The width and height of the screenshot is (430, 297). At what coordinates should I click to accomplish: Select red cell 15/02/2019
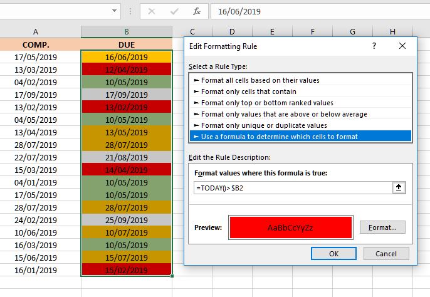tap(127, 270)
